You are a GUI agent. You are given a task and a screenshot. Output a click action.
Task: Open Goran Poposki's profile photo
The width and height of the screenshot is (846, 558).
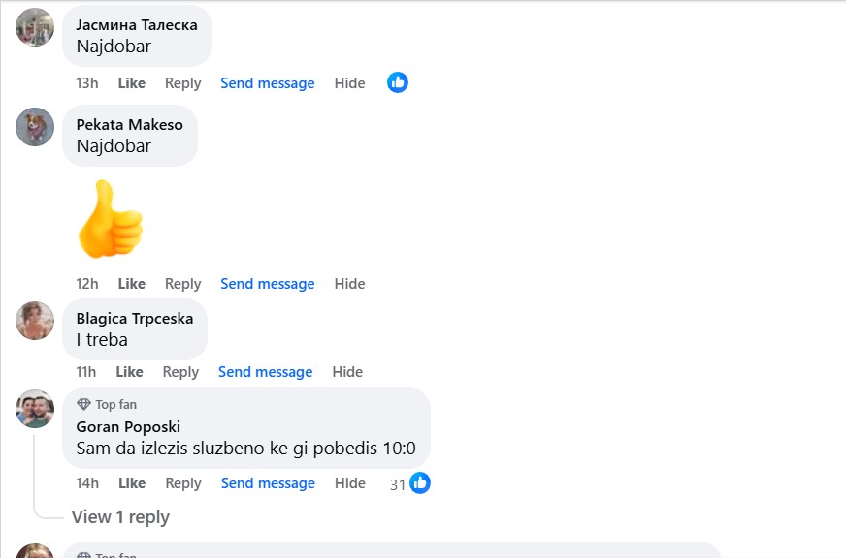35,409
